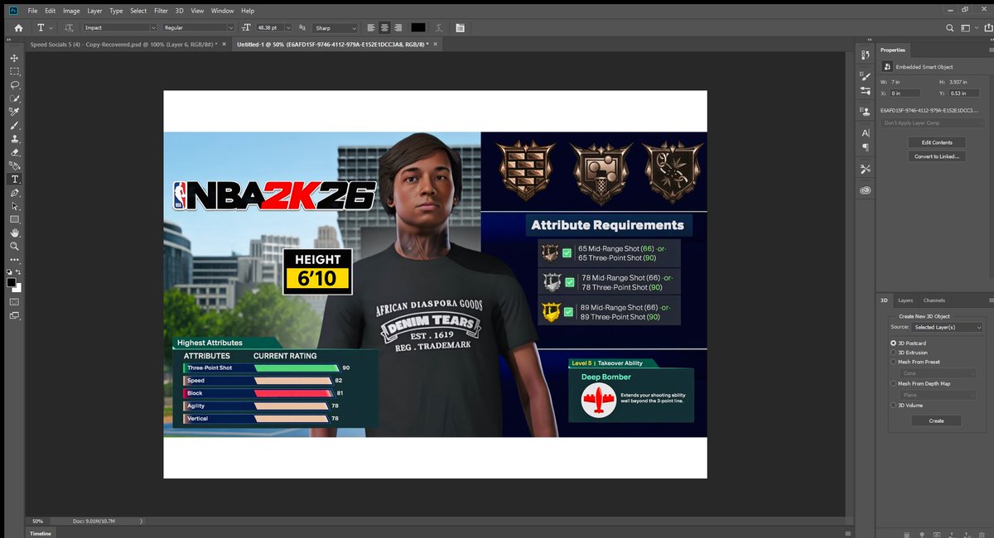Viewport: 994px width, 538px height.
Task: Click the Convert to Linked button
Action: tap(937, 156)
